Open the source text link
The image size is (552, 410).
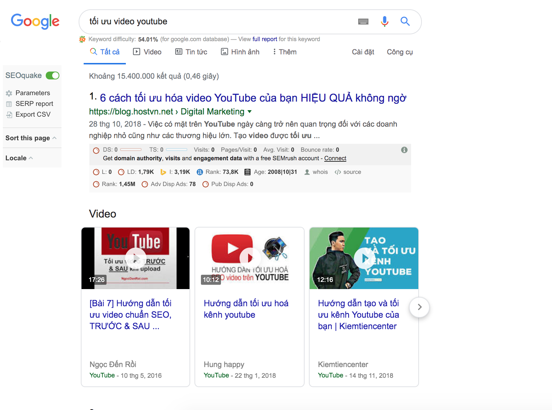[352, 172]
